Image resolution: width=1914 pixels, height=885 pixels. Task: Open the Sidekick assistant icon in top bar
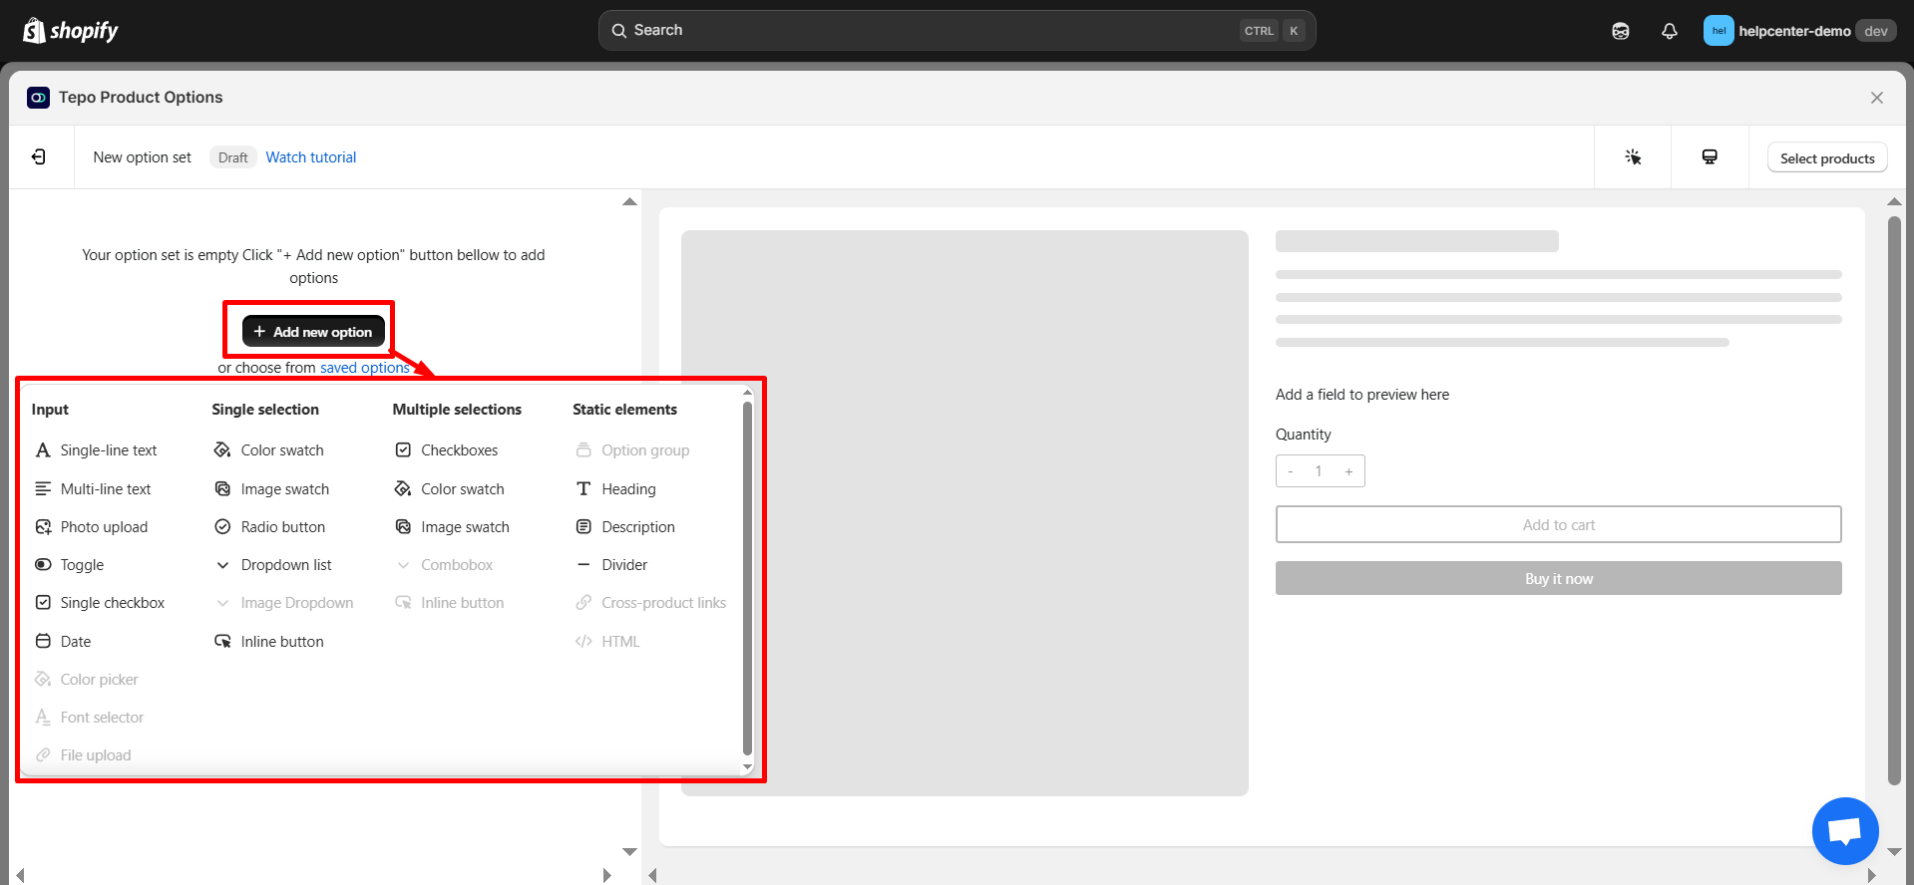pos(1621,31)
